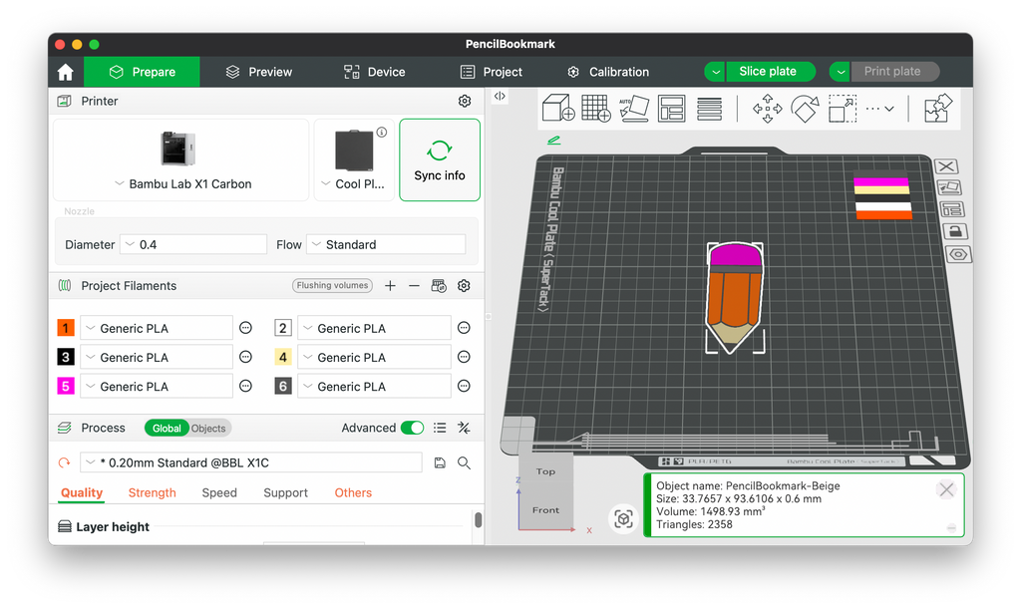Image resolution: width=1021 pixels, height=609 pixels.
Task: Open Flushing volumes settings
Action: (332, 286)
